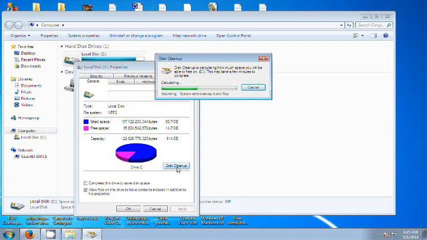Click Properties in the Explorer toolbar
This screenshot has height=240, width=427.
(x=49, y=35)
